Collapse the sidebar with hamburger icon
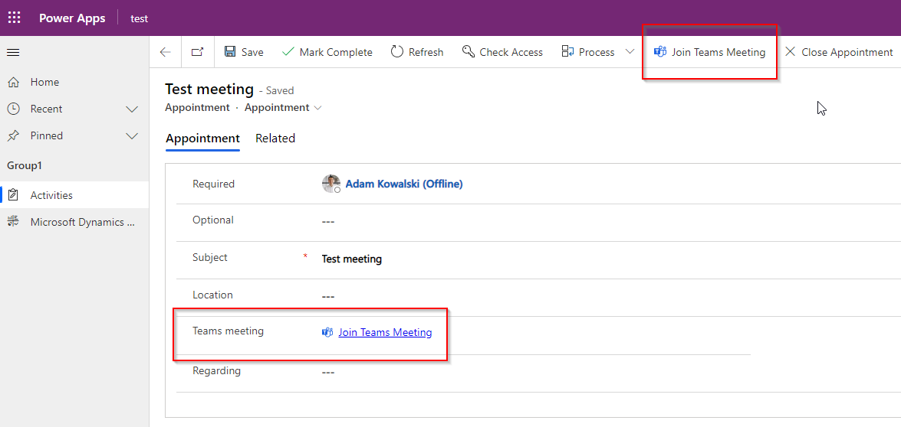The width and height of the screenshot is (901, 427). click(13, 52)
